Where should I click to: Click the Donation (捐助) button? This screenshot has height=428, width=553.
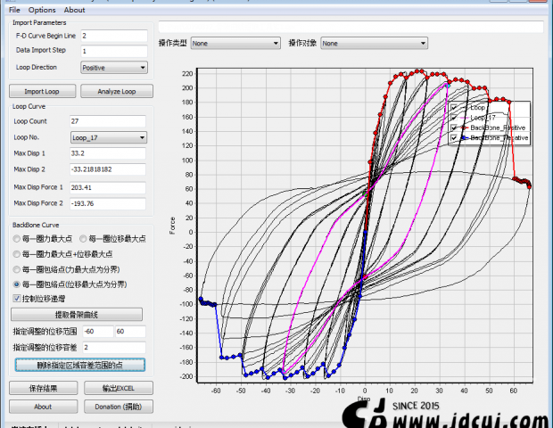pyautogui.click(x=117, y=407)
